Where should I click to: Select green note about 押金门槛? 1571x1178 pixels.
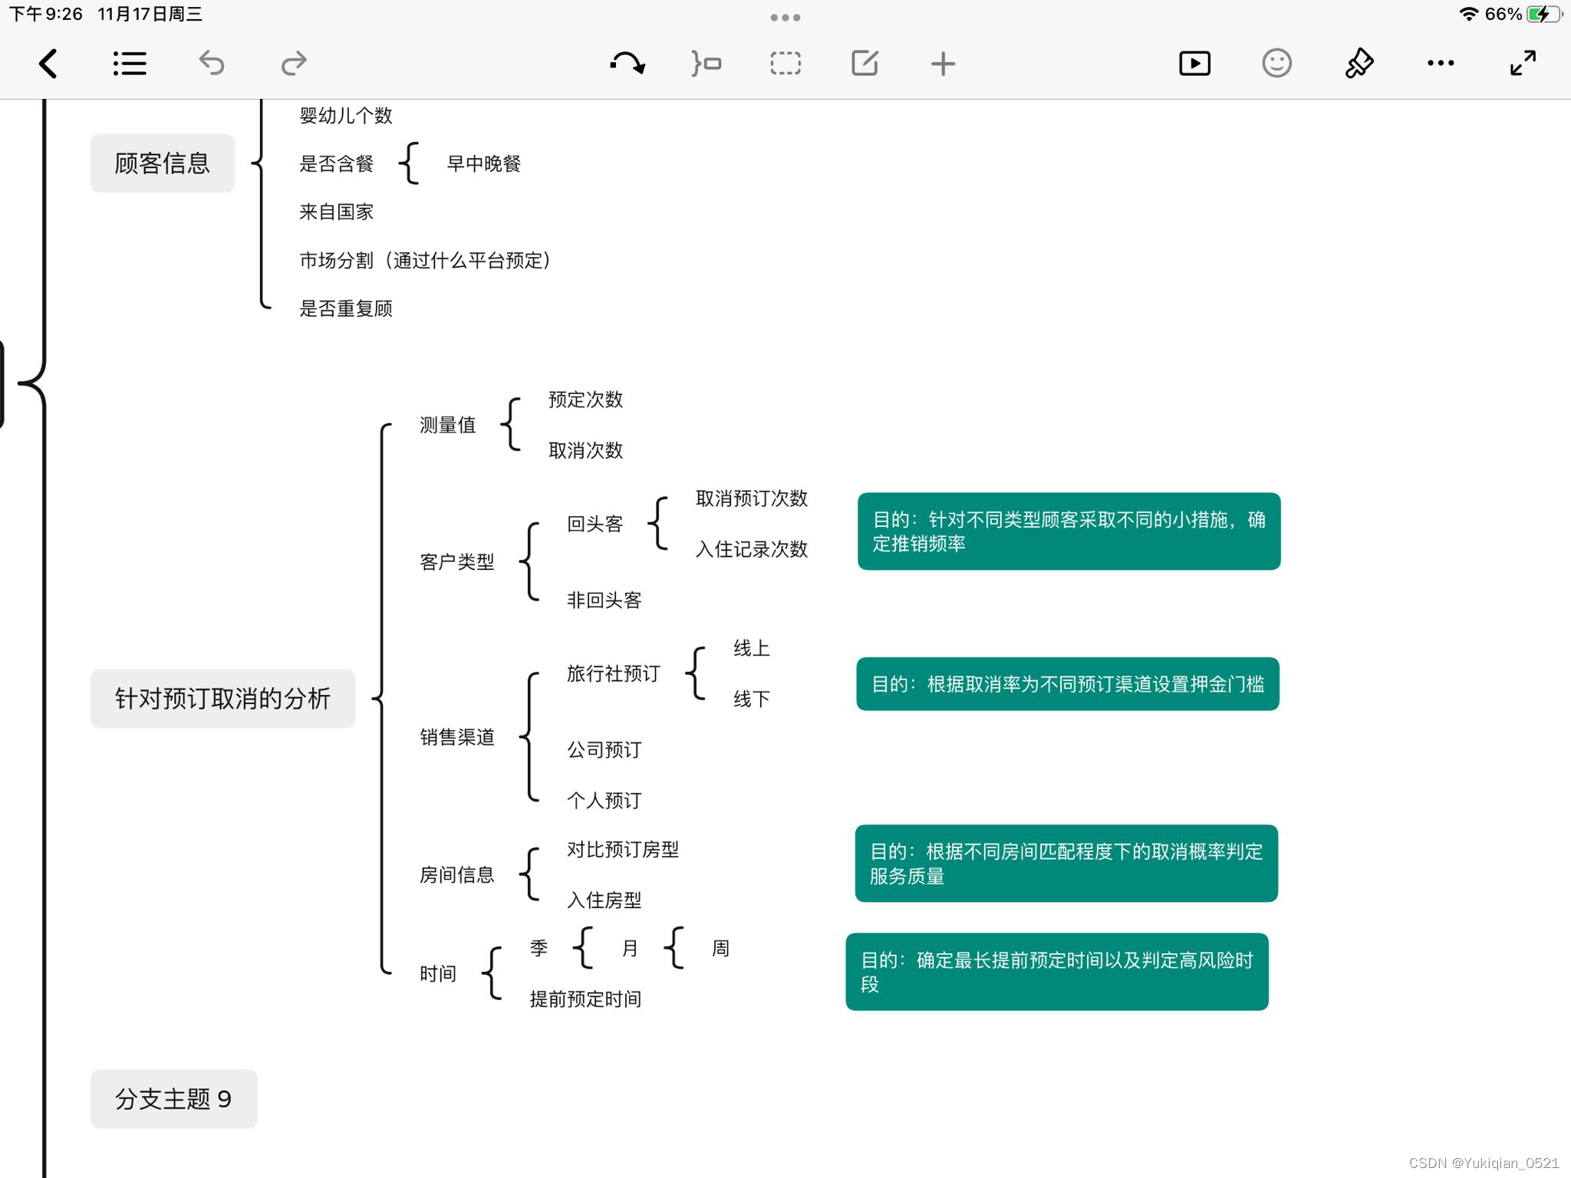1068,684
